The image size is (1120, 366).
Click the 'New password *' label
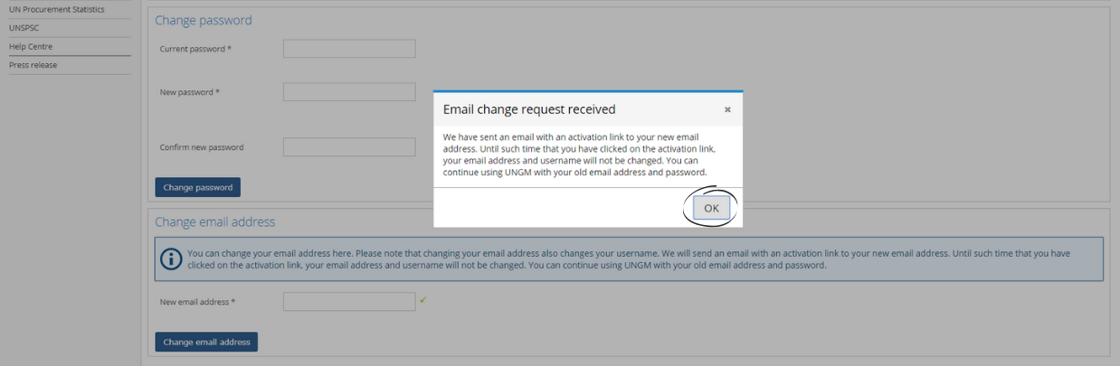[190, 92]
